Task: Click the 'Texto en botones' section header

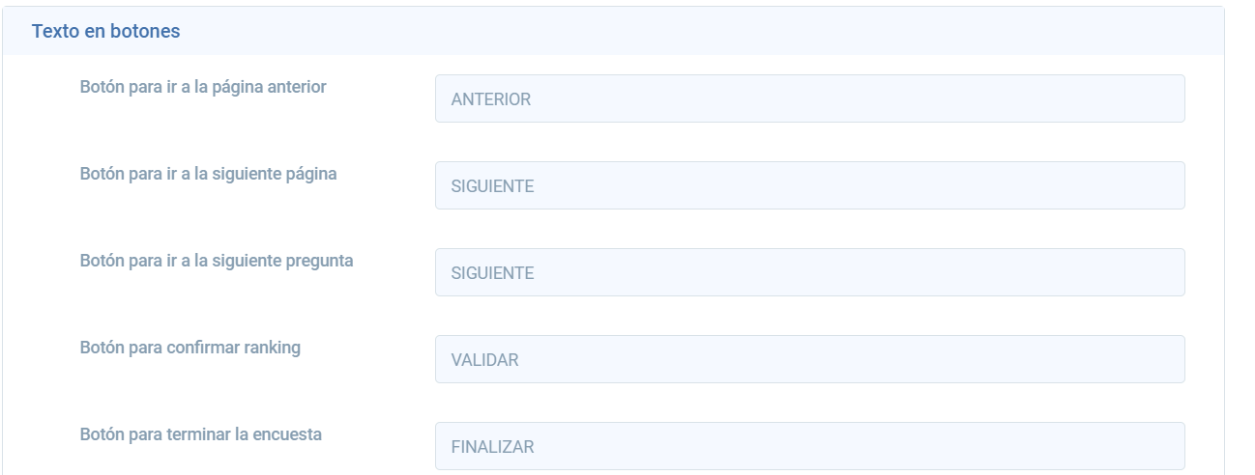Action: (106, 31)
